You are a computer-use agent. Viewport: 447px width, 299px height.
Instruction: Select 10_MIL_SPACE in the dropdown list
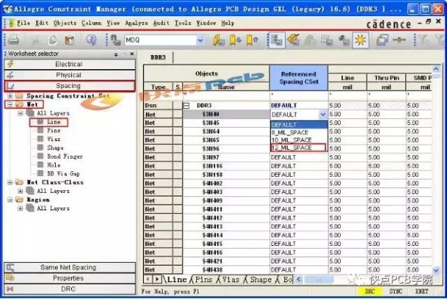(299, 140)
